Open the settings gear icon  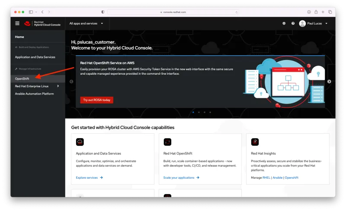tap(284, 23)
